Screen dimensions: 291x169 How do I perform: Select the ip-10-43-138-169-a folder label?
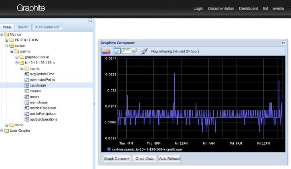tap(40, 63)
